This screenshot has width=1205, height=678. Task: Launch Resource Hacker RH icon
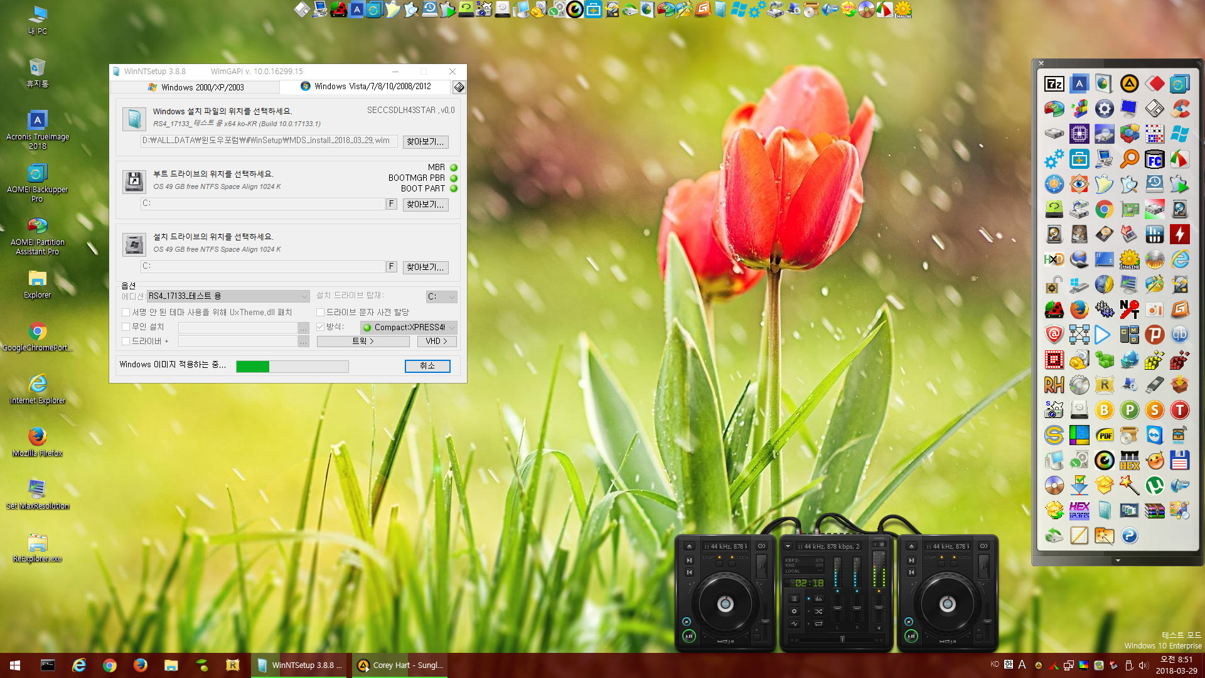pos(1054,385)
